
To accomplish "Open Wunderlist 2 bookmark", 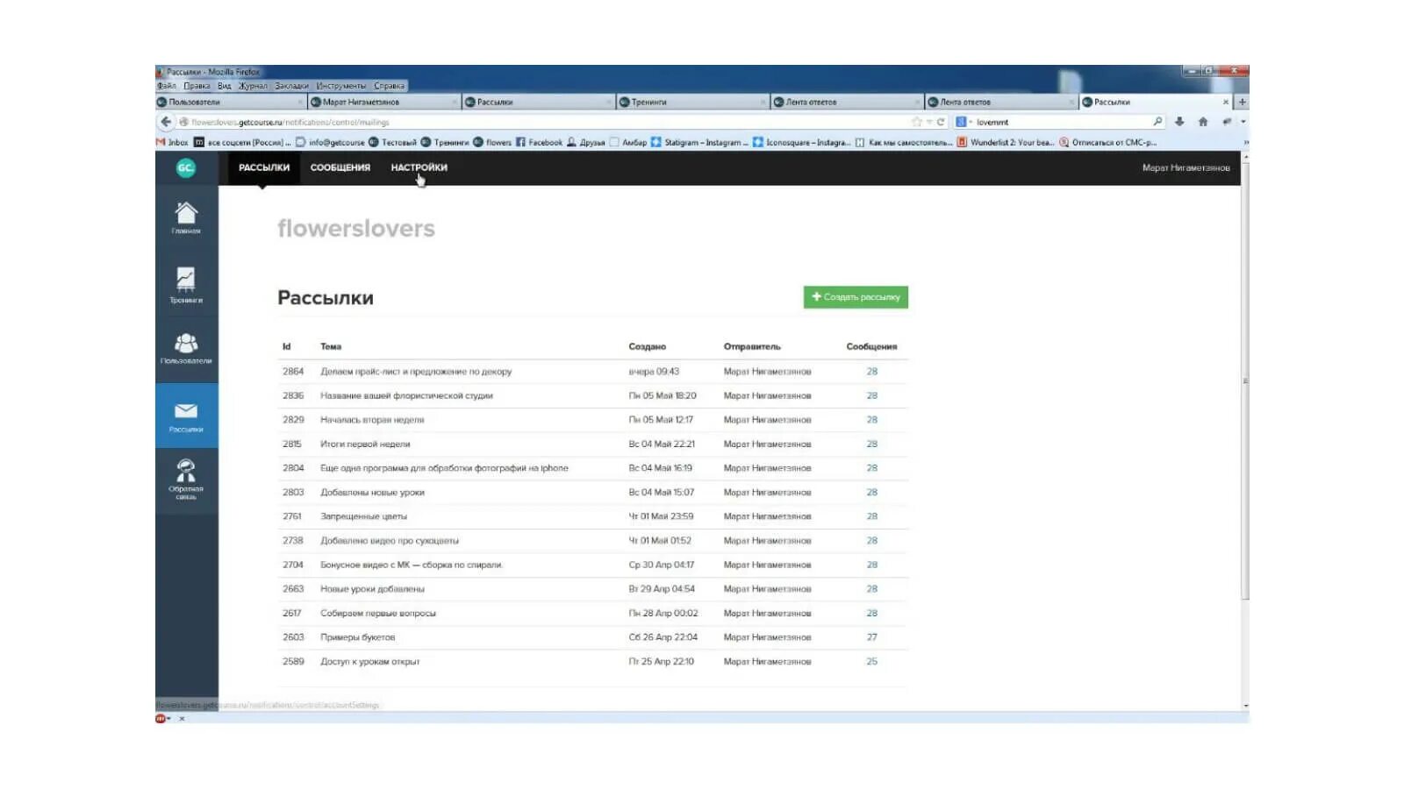I will (x=1006, y=142).
